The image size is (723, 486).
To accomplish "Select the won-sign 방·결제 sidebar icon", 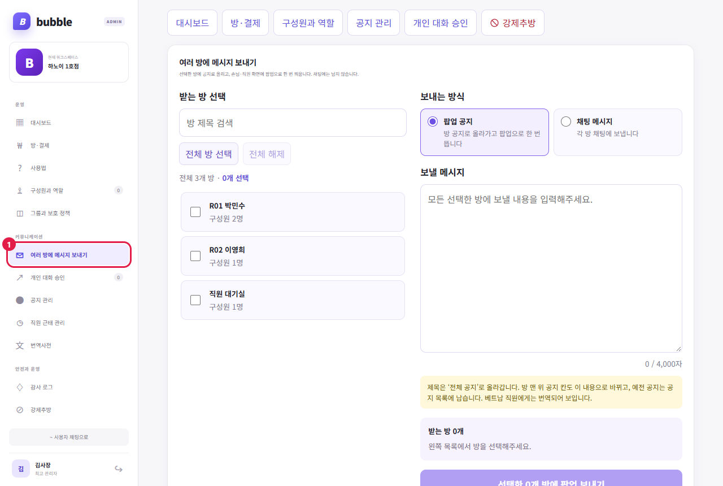I will [20, 145].
